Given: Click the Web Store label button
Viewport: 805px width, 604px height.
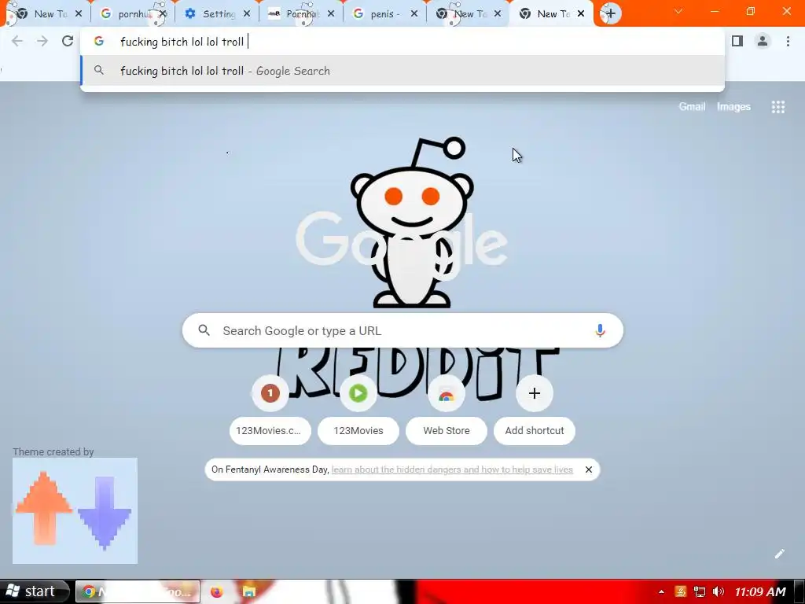Looking at the screenshot, I should pos(447,430).
